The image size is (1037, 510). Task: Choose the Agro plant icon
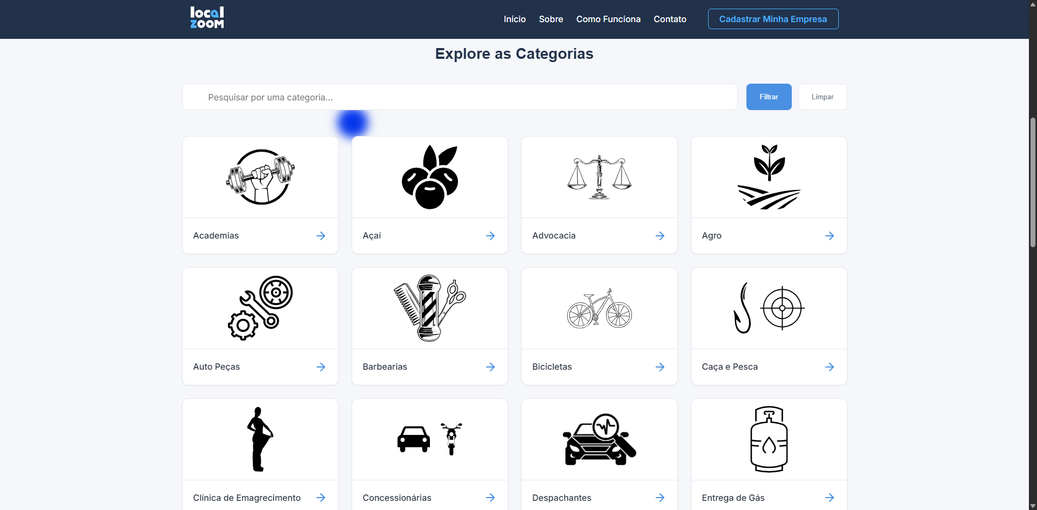click(x=769, y=177)
